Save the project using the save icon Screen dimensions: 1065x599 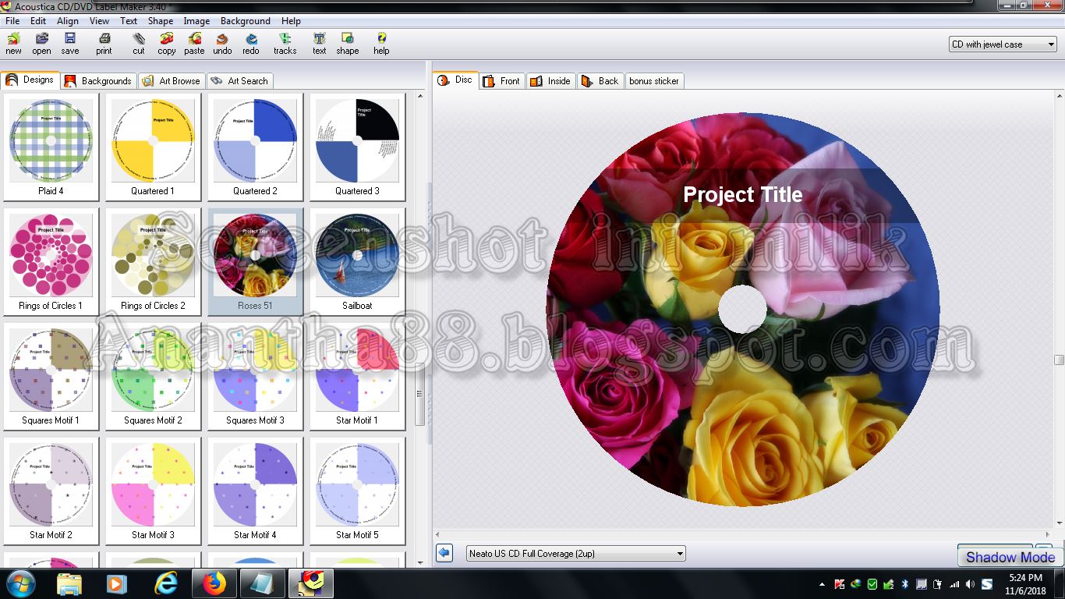tap(70, 43)
